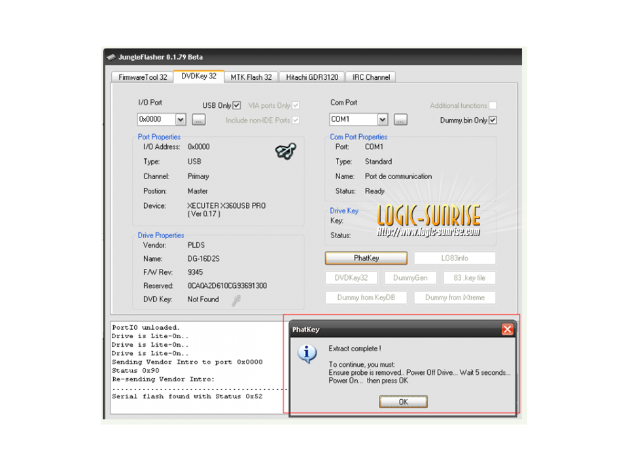Enable the Additional functions checkbox

(493, 105)
